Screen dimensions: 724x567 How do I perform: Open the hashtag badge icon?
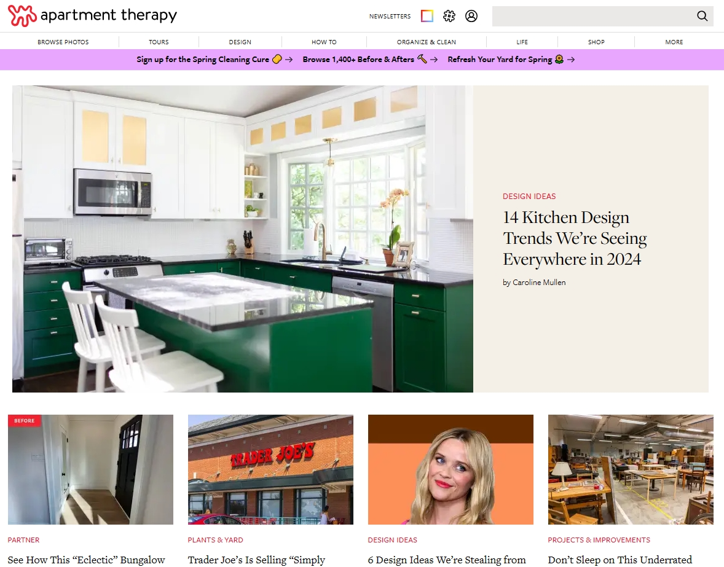tap(449, 16)
